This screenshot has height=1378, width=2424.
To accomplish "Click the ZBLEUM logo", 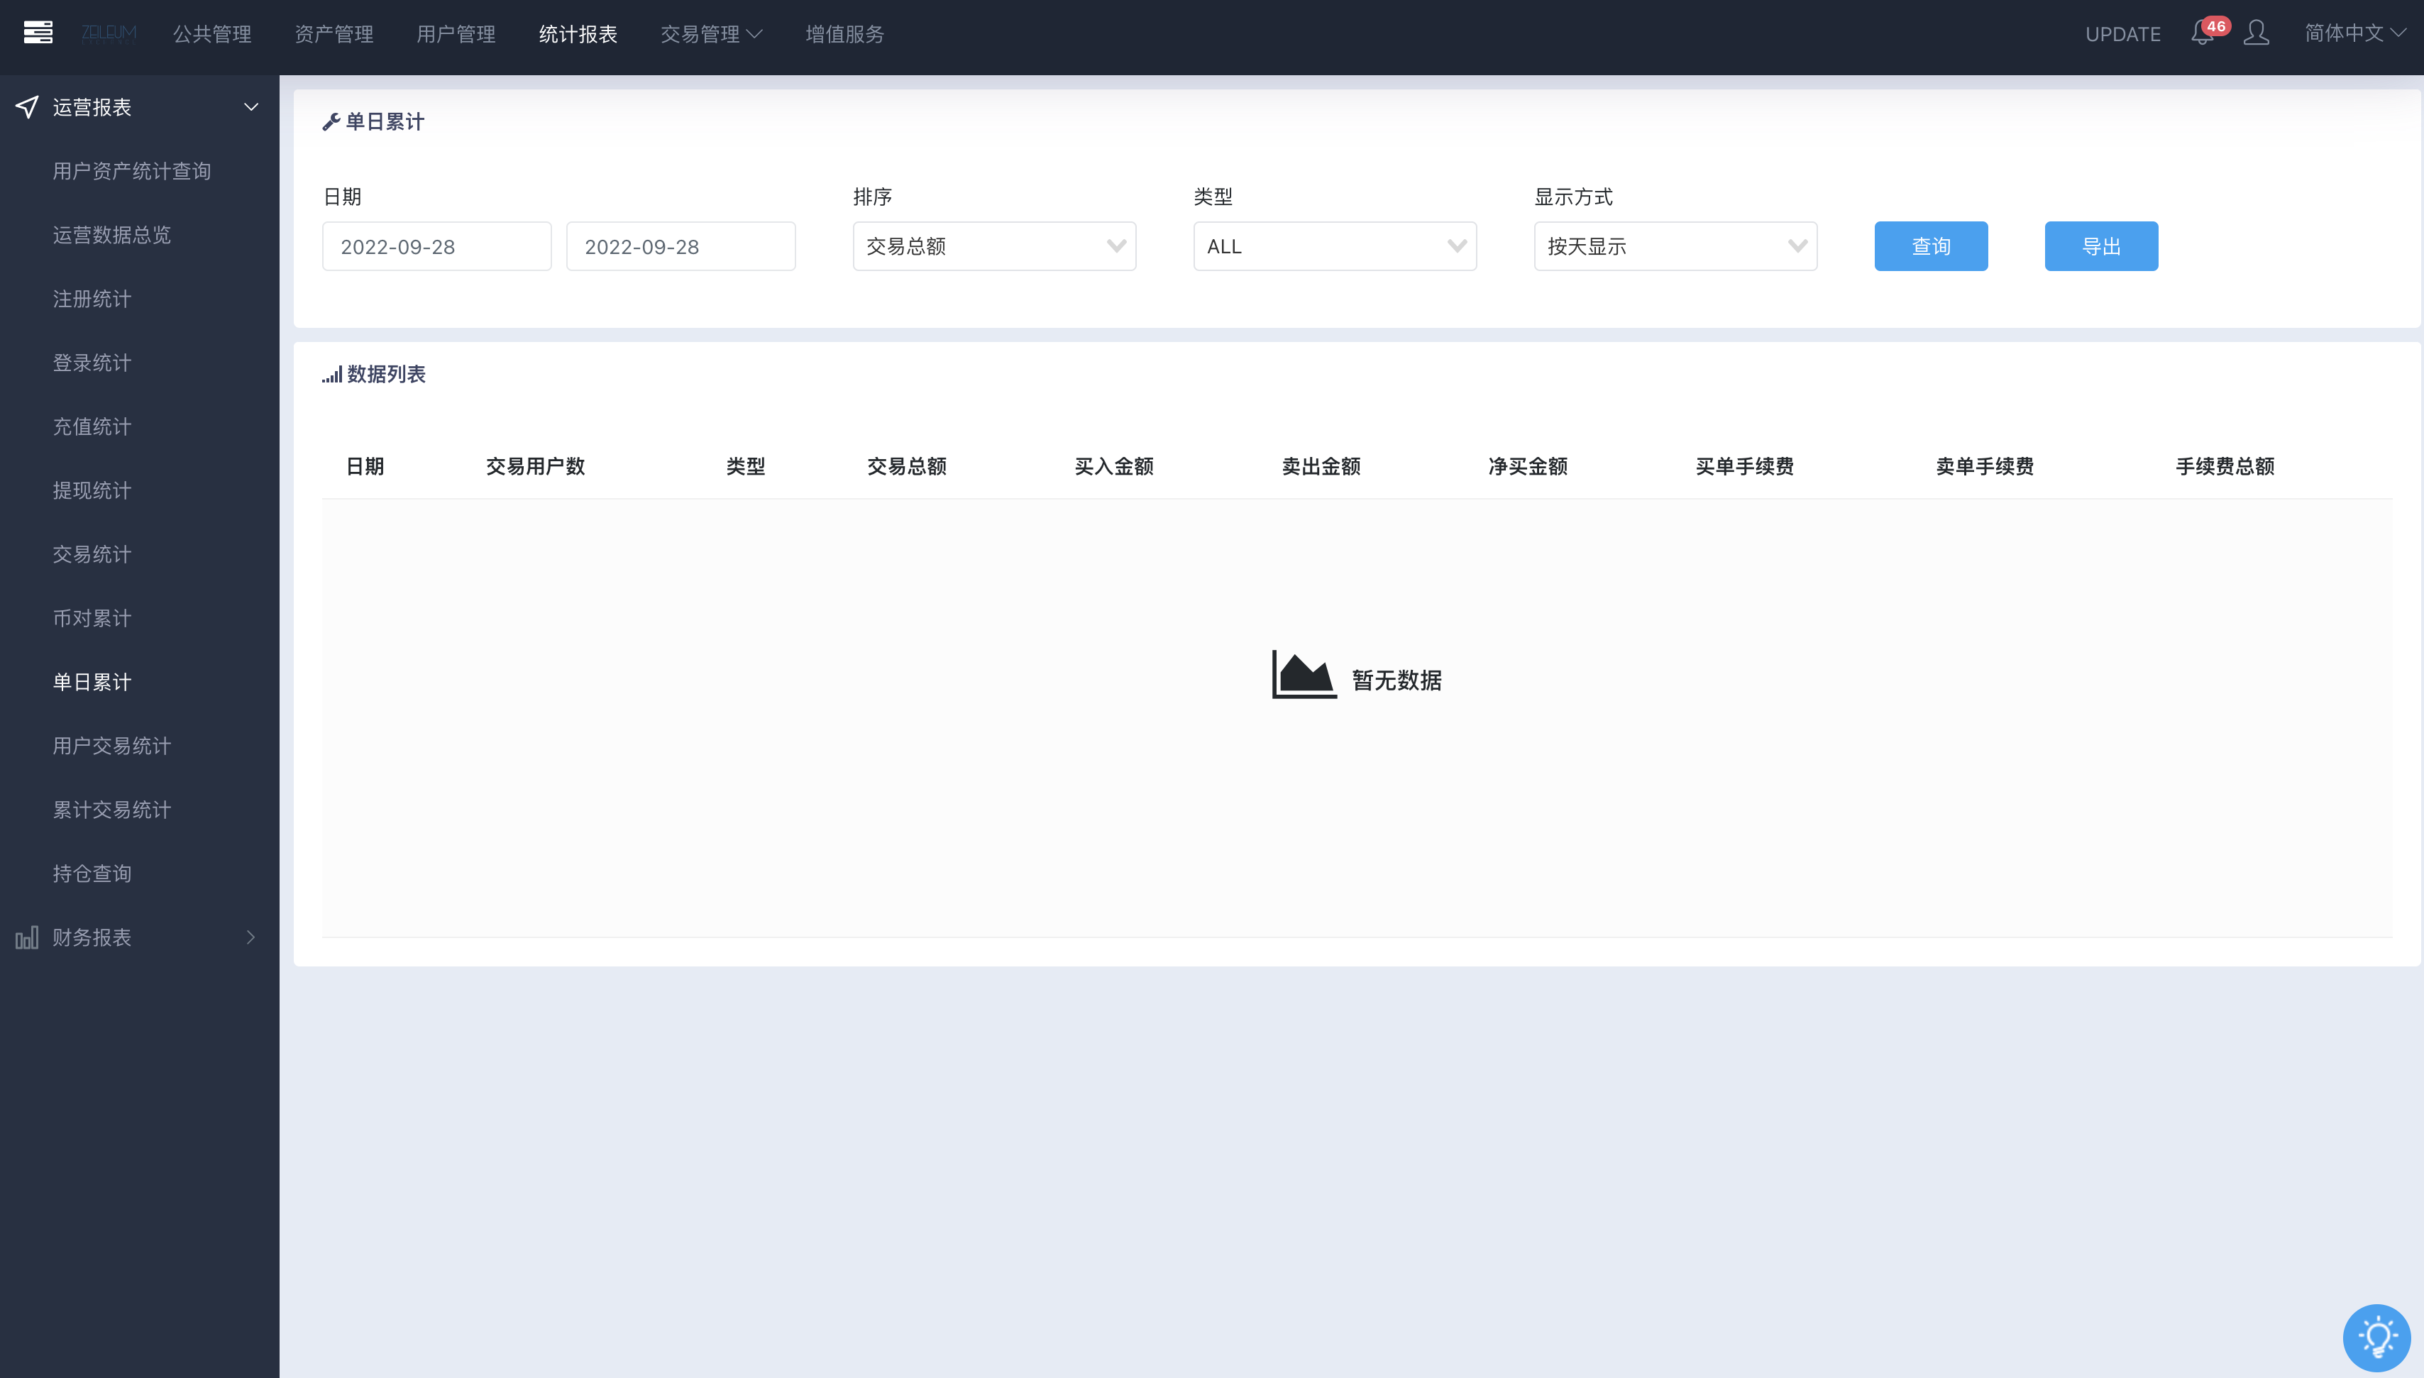I will (108, 34).
